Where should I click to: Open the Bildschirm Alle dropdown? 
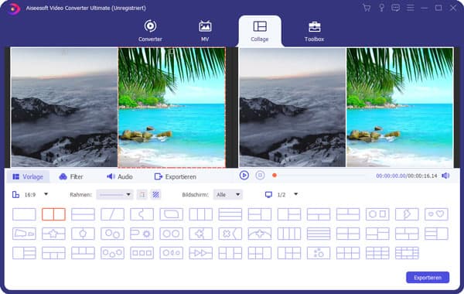[x=228, y=194]
